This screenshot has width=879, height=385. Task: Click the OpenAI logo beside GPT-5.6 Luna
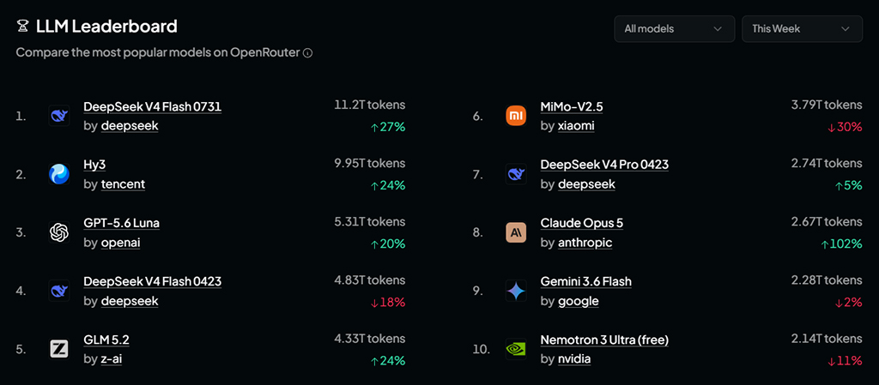[59, 232]
